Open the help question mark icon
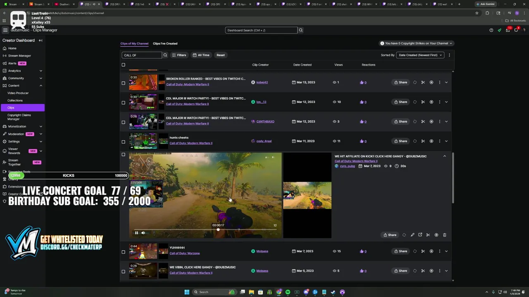The width and height of the screenshot is (529, 297). tap(491, 30)
